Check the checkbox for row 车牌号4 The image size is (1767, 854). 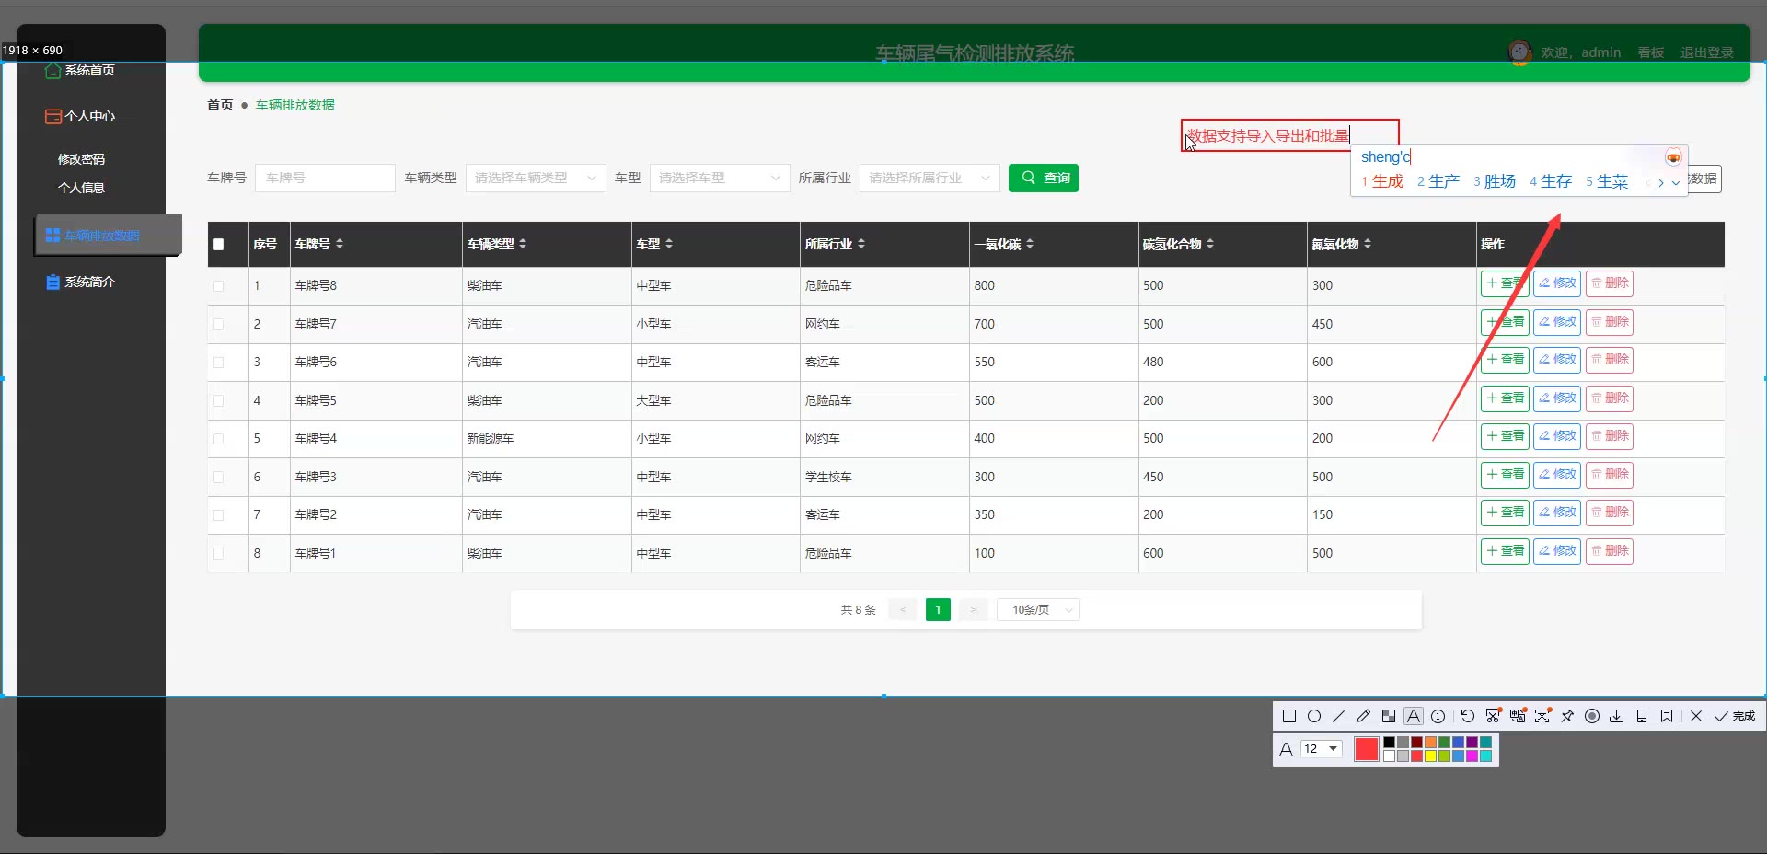[218, 439]
